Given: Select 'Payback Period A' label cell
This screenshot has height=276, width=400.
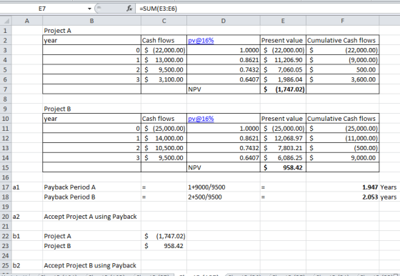Looking at the screenshot, I should click(92, 187).
